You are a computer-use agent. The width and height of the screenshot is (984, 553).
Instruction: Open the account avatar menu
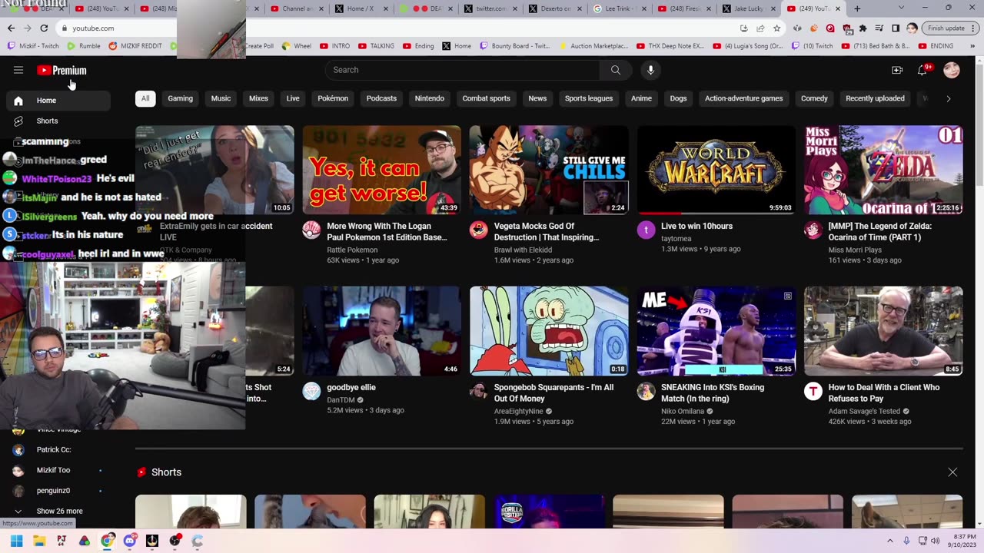(x=952, y=70)
